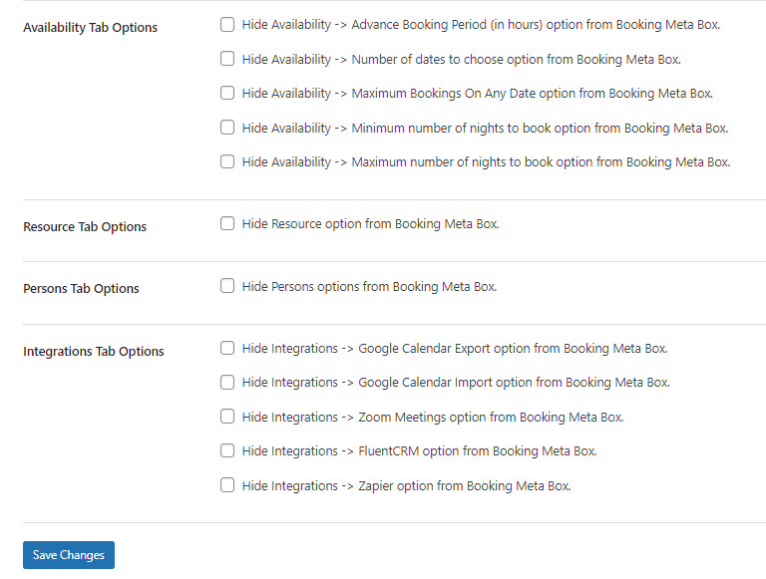Tick Hide Persons options checkbox
766x579 pixels.
point(227,286)
